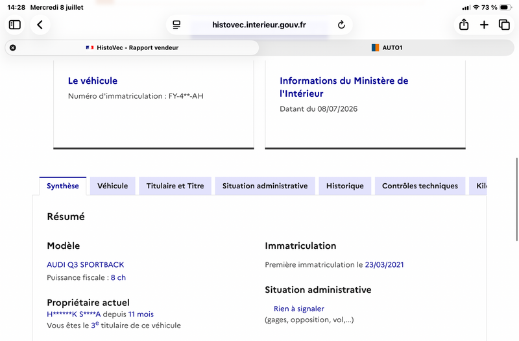Select the HistoVec - Rapport vendeur tab
This screenshot has width=519, height=341.
click(x=132, y=47)
